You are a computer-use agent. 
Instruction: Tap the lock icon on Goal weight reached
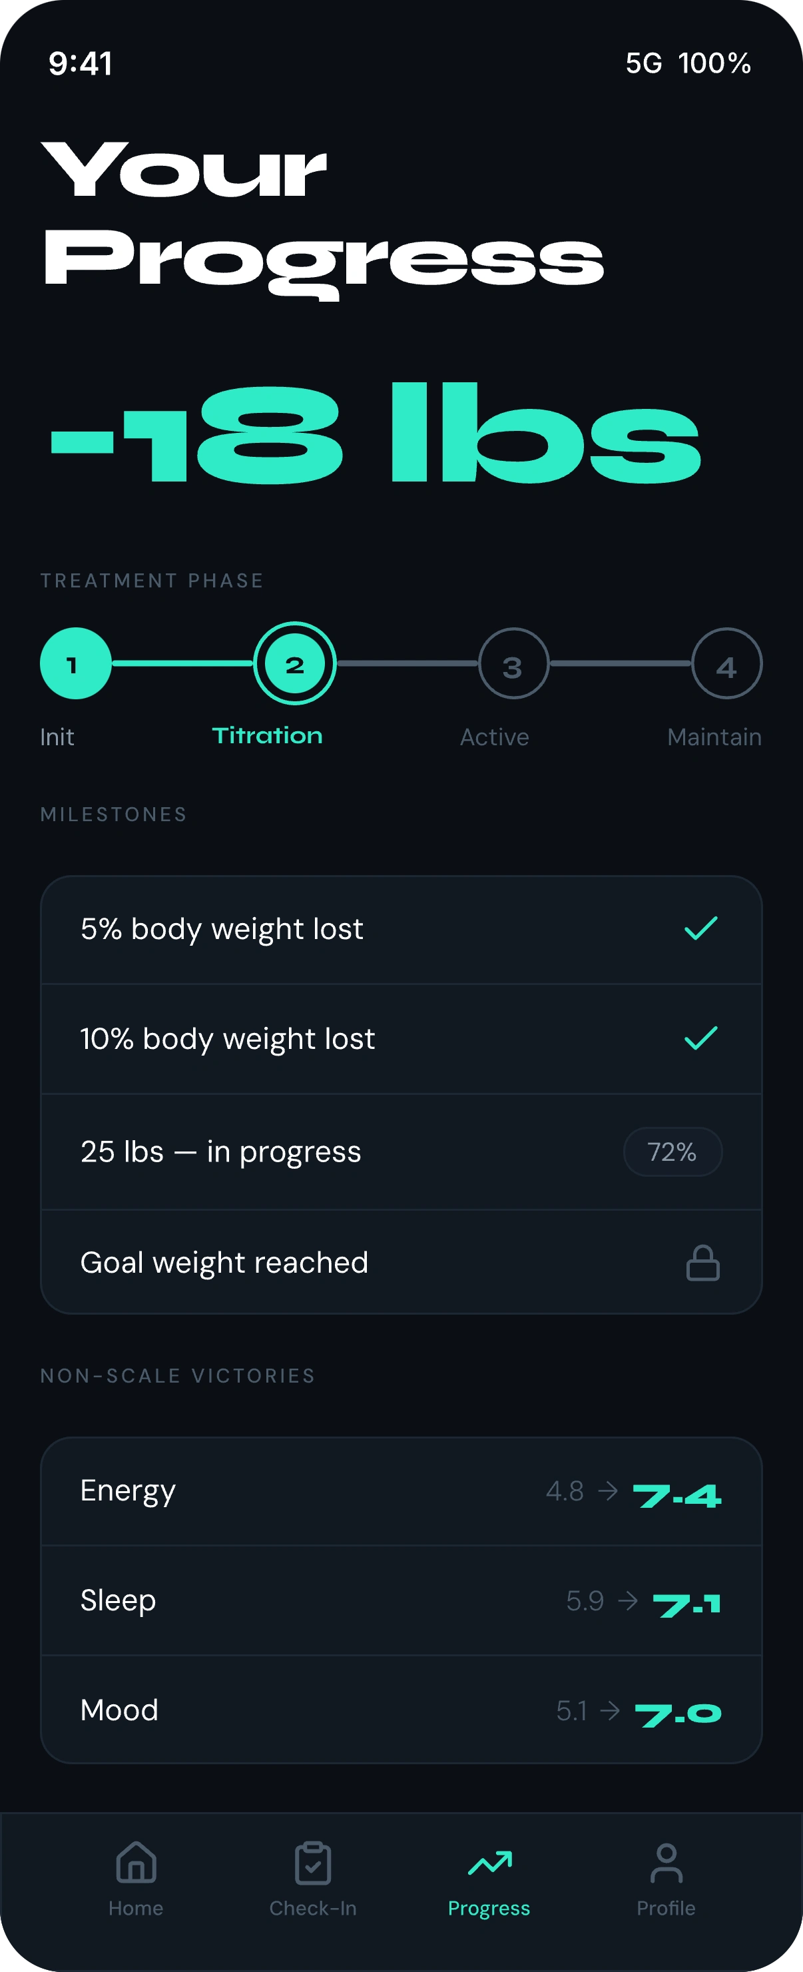coord(702,1262)
